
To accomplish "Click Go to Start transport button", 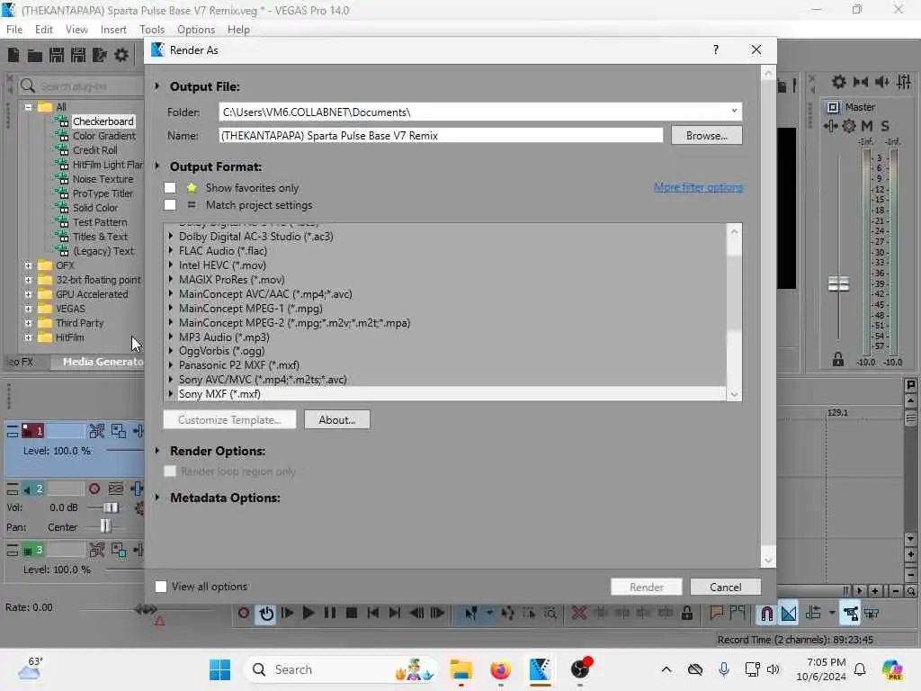I will pyautogui.click(x=373, y=613).
